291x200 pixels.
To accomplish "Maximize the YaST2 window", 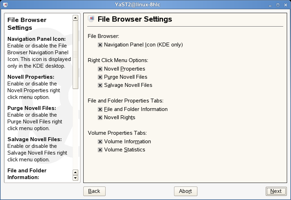I will (278, 5).
